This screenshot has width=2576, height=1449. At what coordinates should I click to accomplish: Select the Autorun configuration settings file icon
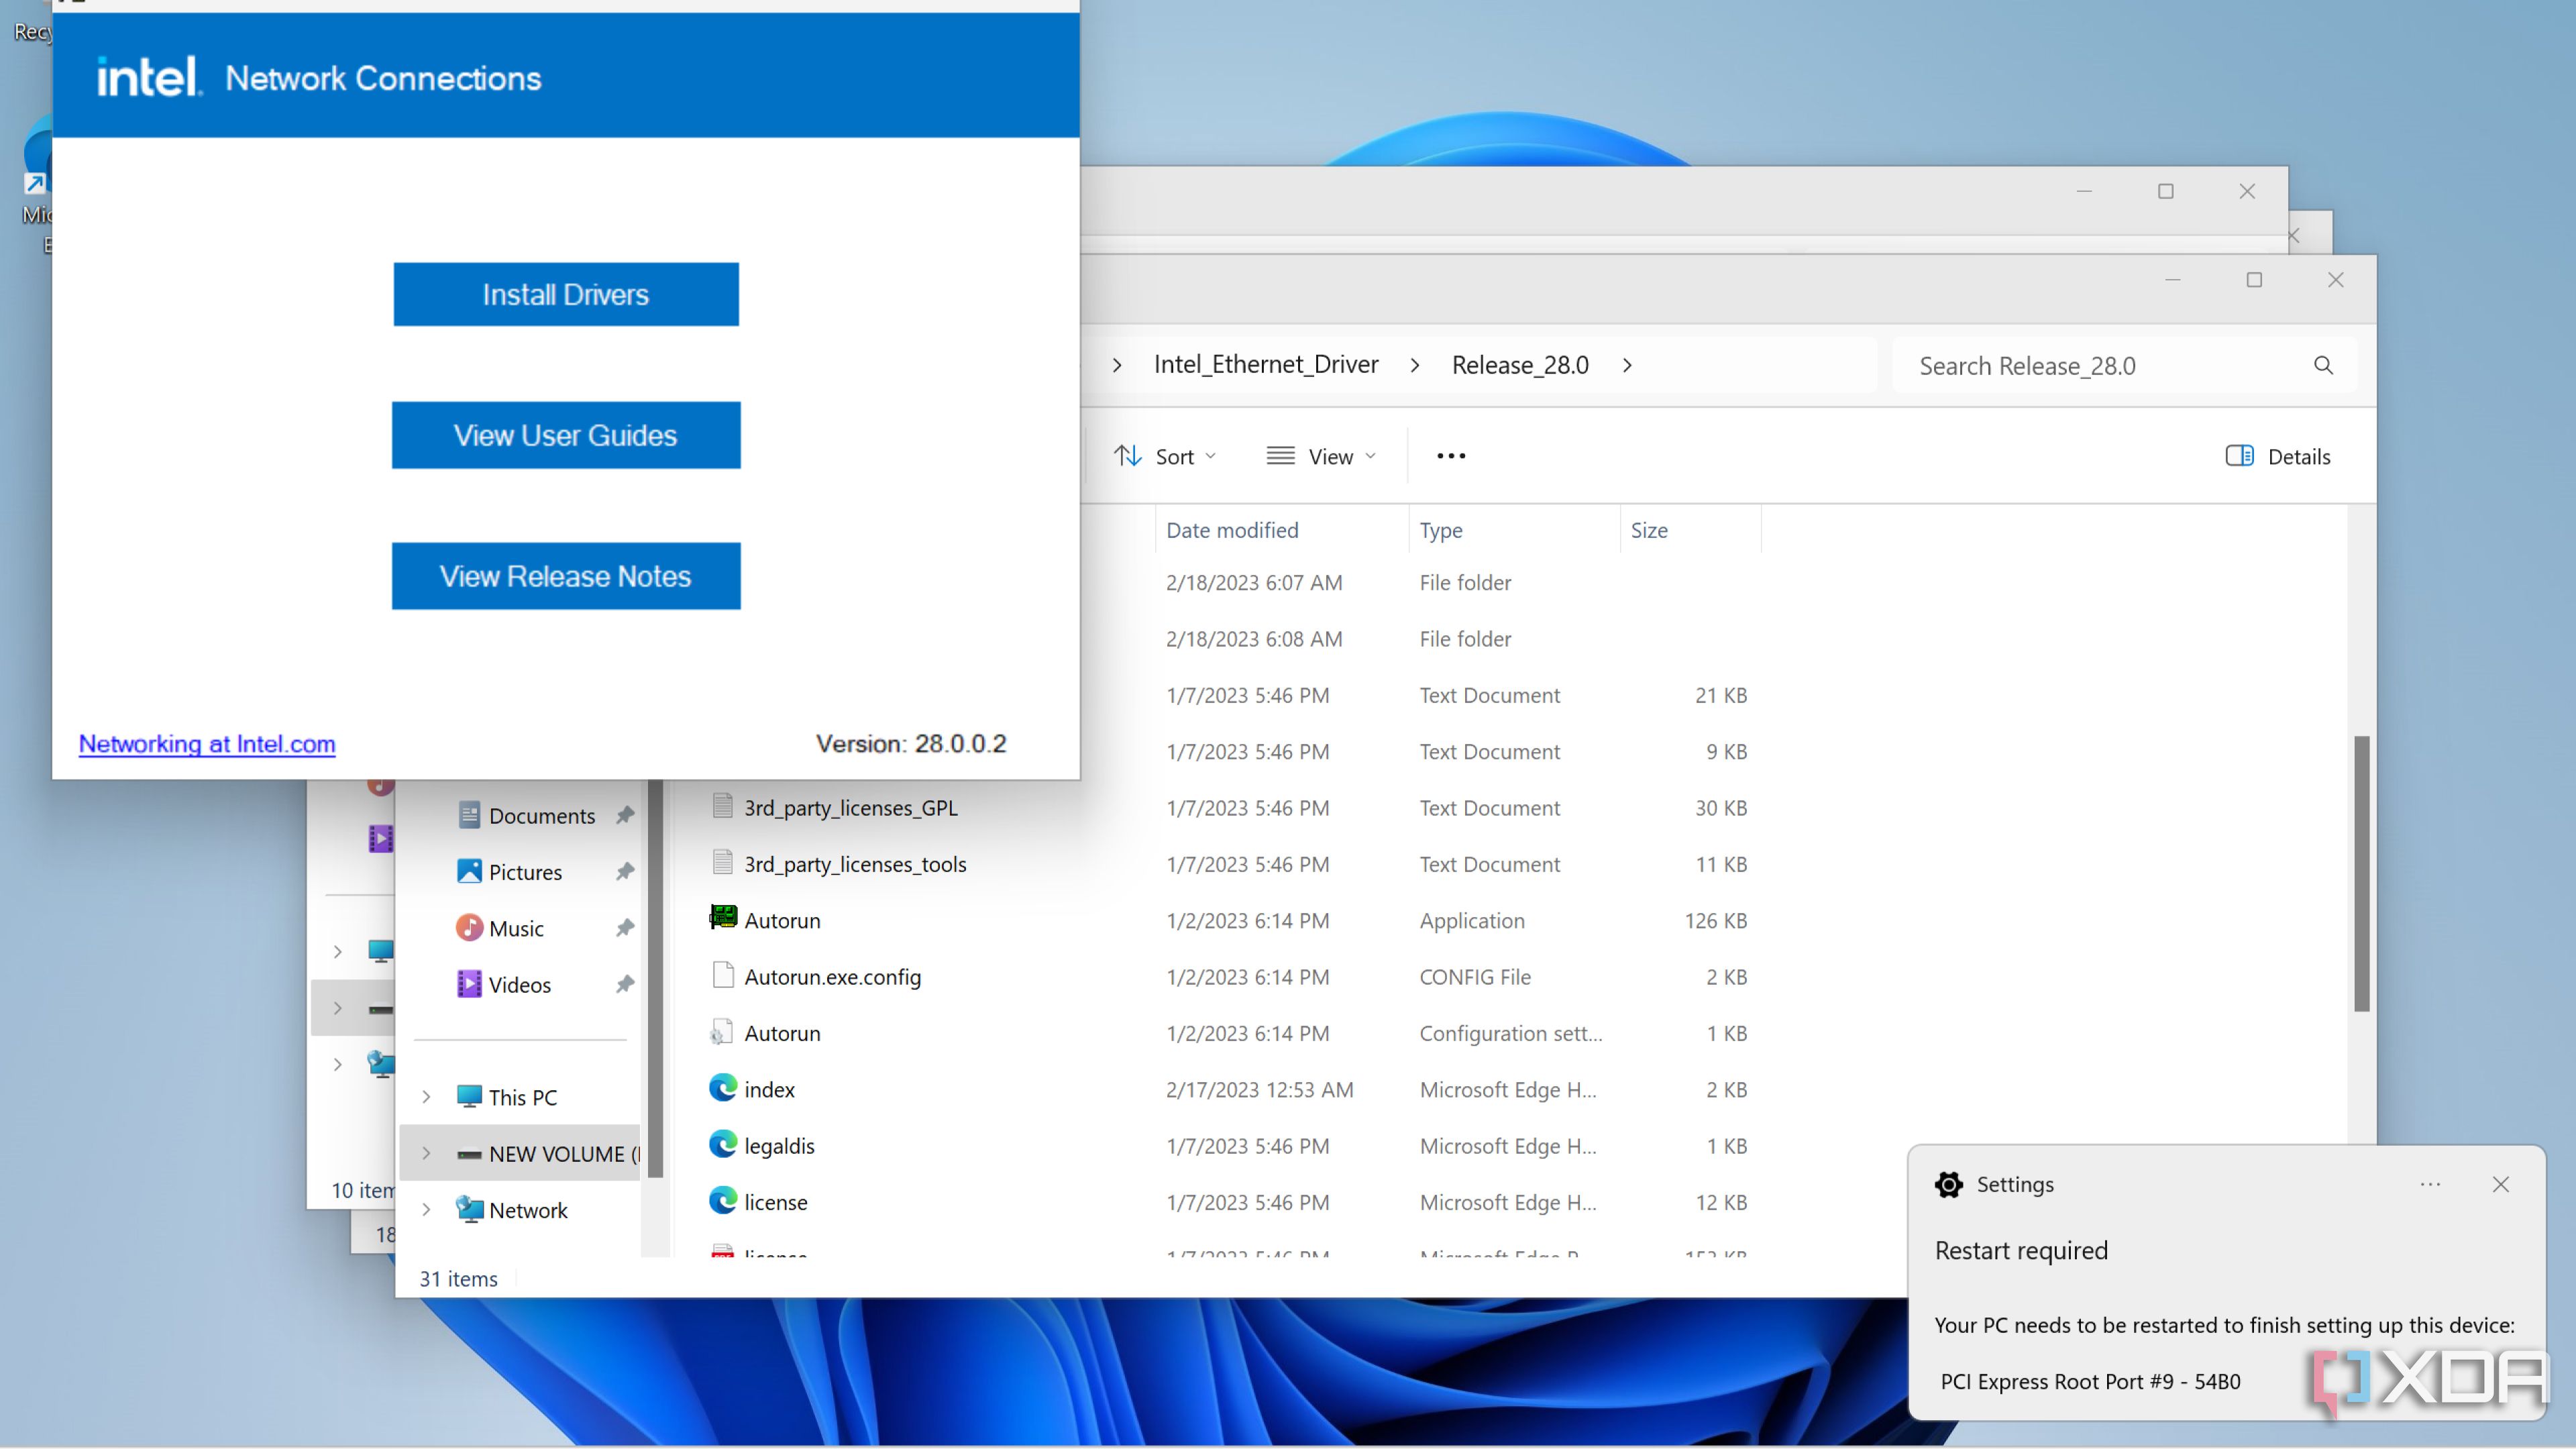(721, 1032)
